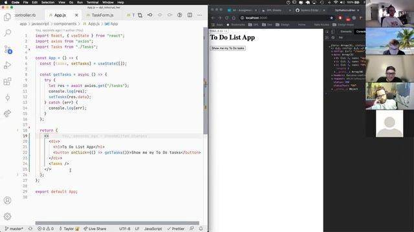Click the App symbol in breadcrumb

(x=111, y=24)
